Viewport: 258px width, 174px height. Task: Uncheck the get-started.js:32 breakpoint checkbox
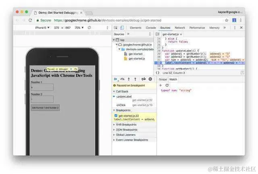click(116, 116)
